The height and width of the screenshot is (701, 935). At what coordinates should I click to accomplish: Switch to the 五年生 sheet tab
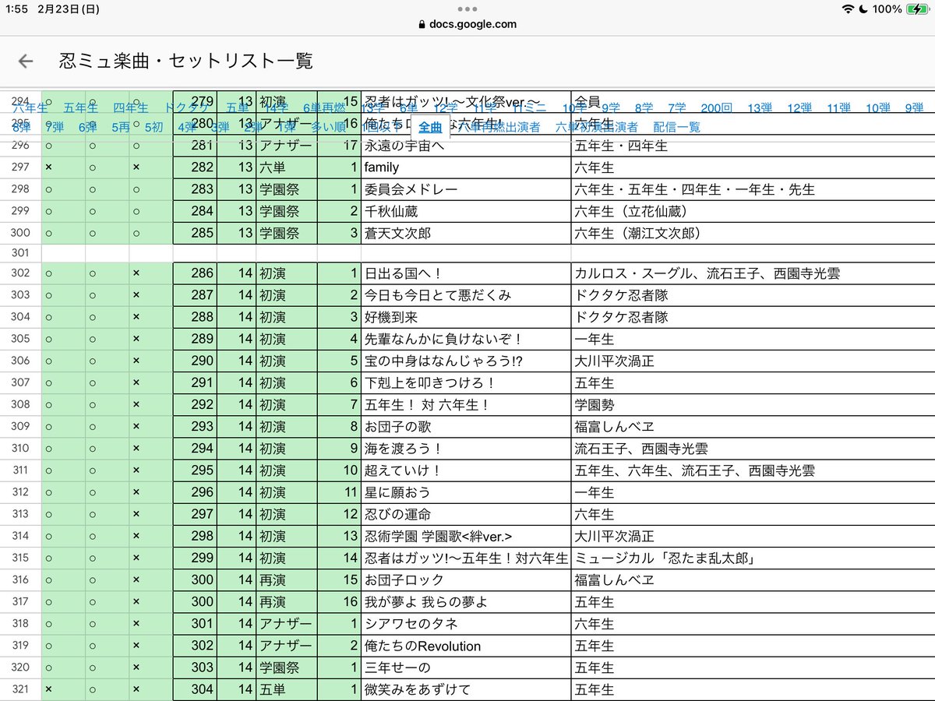click(x=81, y=108)
